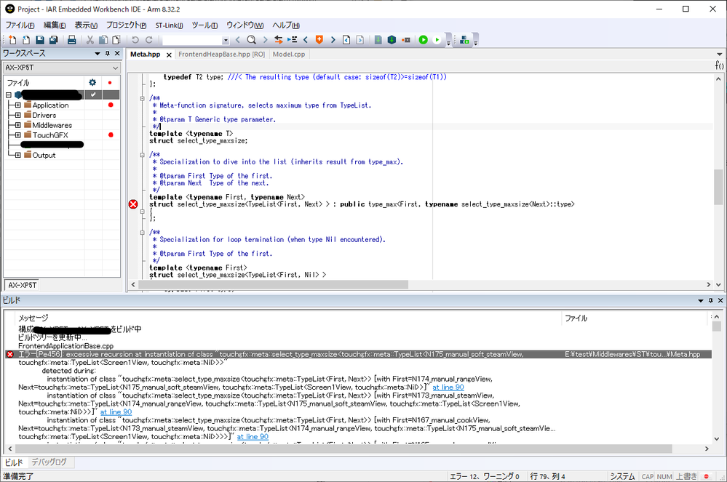
Task: Pin the build messages panel
Action: click(711, 300)
